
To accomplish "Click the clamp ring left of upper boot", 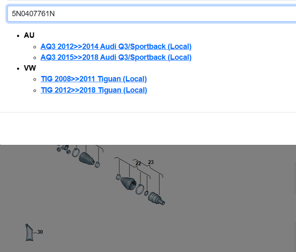I will click(76, 152).
